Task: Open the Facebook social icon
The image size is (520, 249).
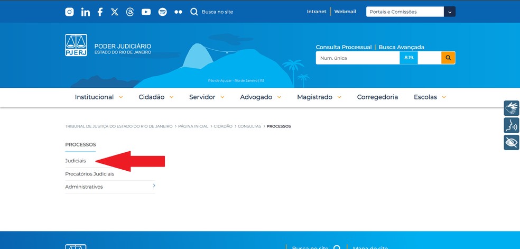Action: (x=100, y=12)
